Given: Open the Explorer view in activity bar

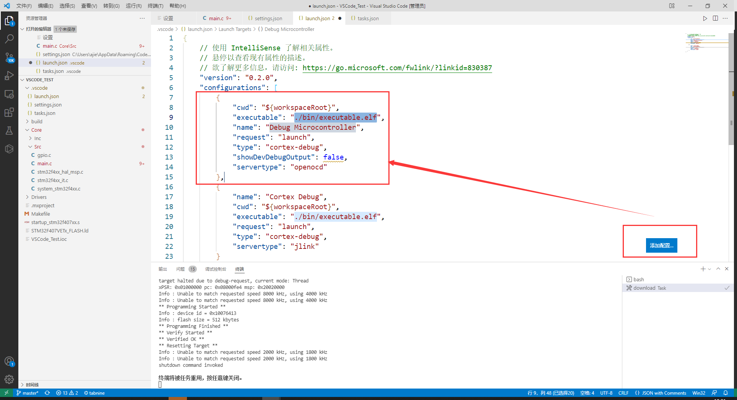Looking at the screenshot, I should 9,21.
